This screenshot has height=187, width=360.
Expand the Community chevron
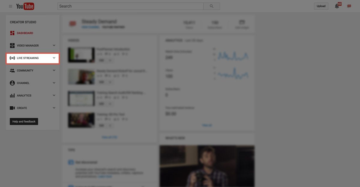pyautogui.click(x=54, y=70)
